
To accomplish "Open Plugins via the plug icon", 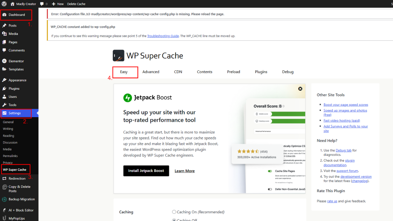I will pyautogui.click(x=4, y=88).
